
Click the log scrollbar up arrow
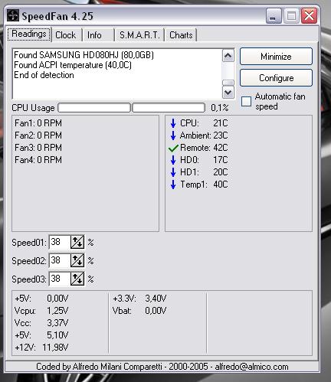click(x=228, y=56)
